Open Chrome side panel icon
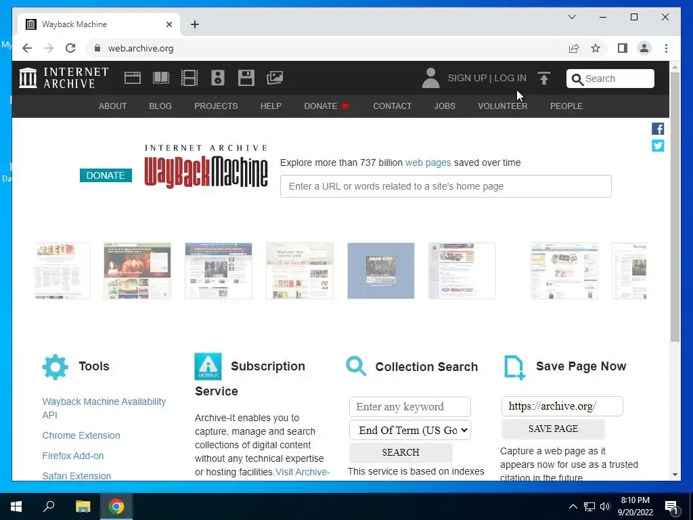This screenshot has width=693, height=520. 623,48
